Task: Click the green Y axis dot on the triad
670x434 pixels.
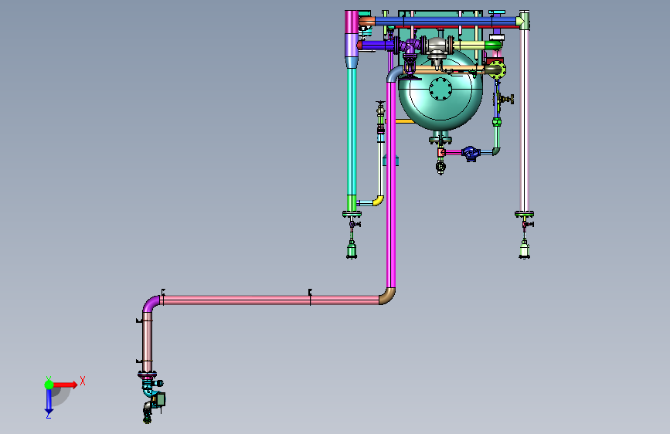Action: (x=49, y=385)
